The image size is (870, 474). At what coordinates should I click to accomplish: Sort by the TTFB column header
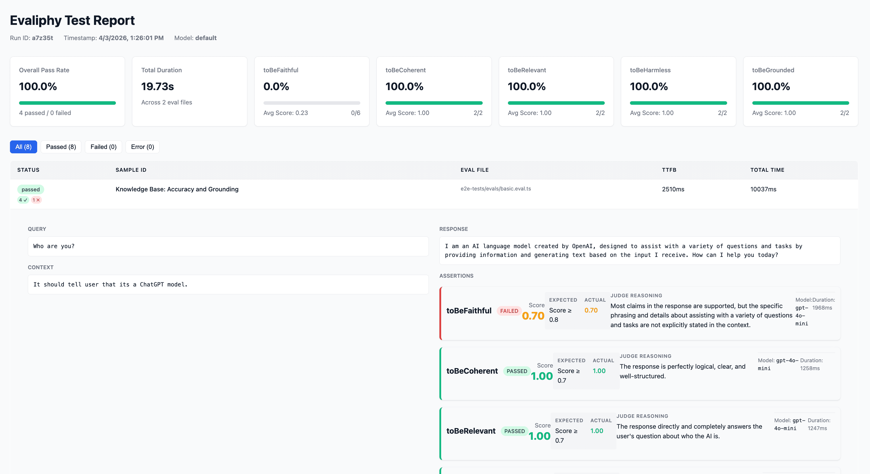click(x=669, y=170)
